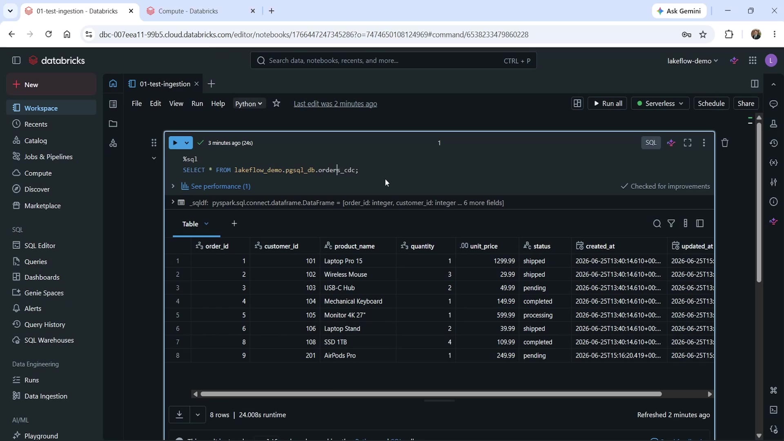Collapse the cell using the chevron
The width and height of the screenshot is (784, 441).
click(x=154, y=158)
